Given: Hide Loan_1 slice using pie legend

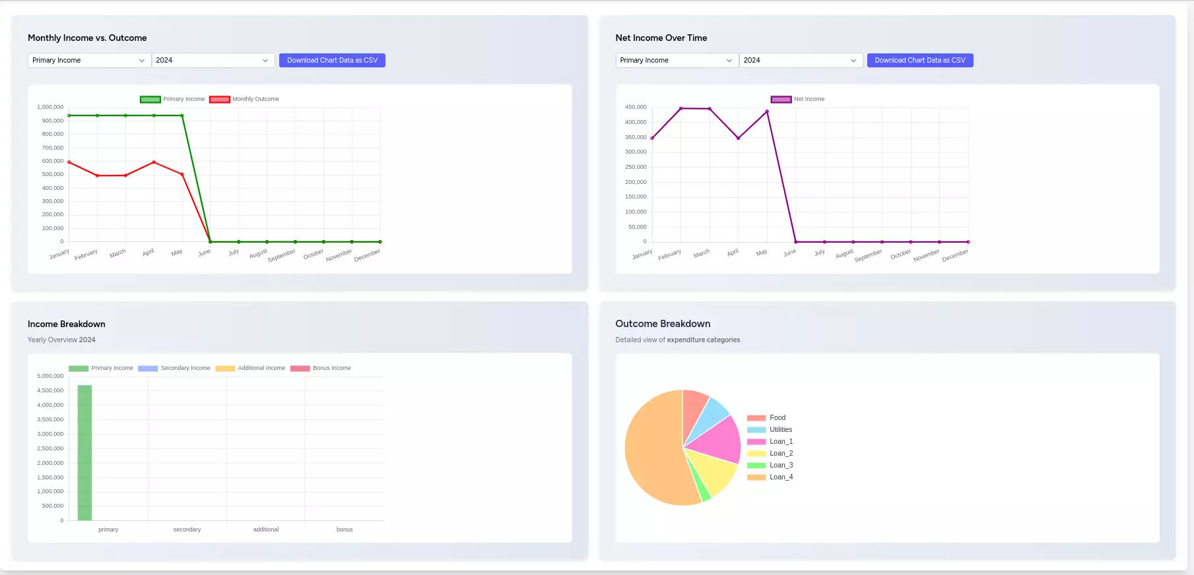Looking at the screenshot, I should tap(770, 442).
